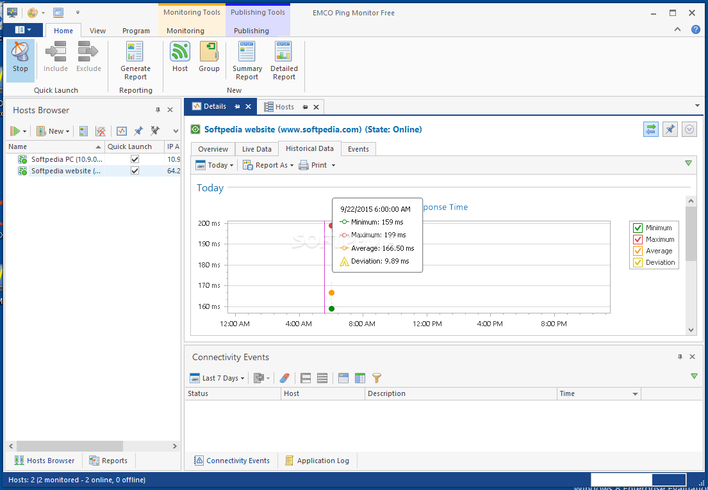
Task: Add a new Host from the ribbon
Action: click(x=179, y=57)
